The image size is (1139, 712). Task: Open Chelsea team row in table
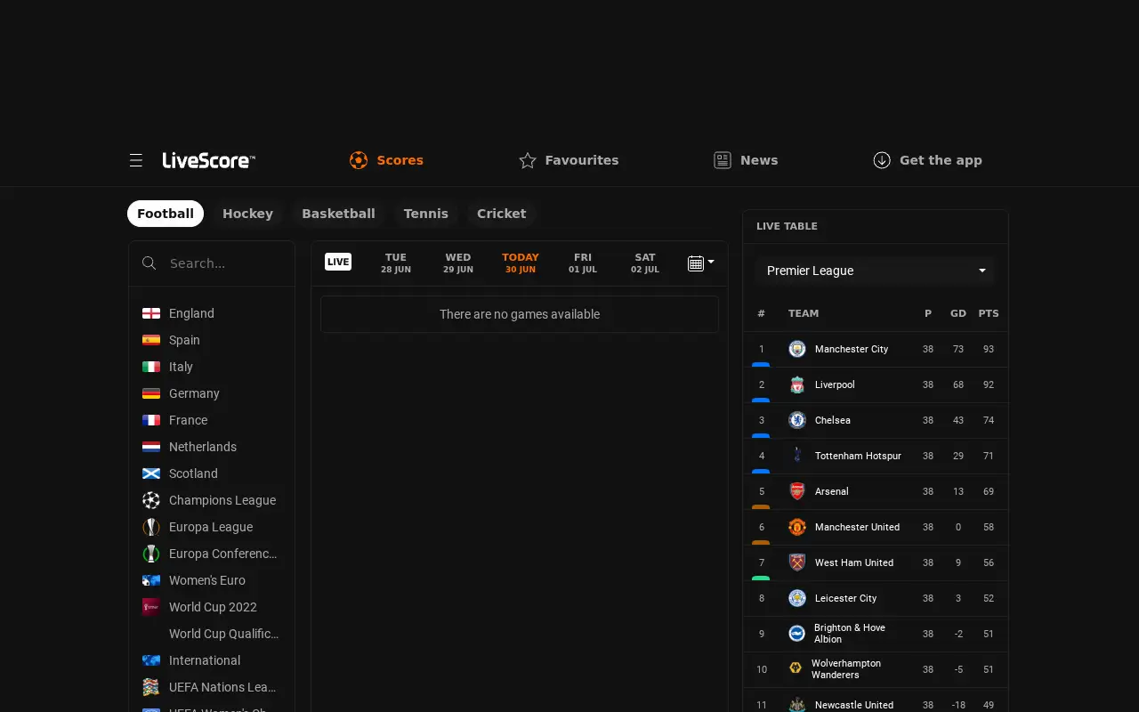tap(876, 420)
